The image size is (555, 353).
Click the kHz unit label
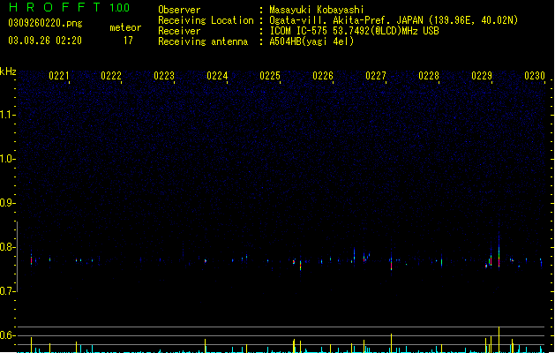(x=8, y=71)
